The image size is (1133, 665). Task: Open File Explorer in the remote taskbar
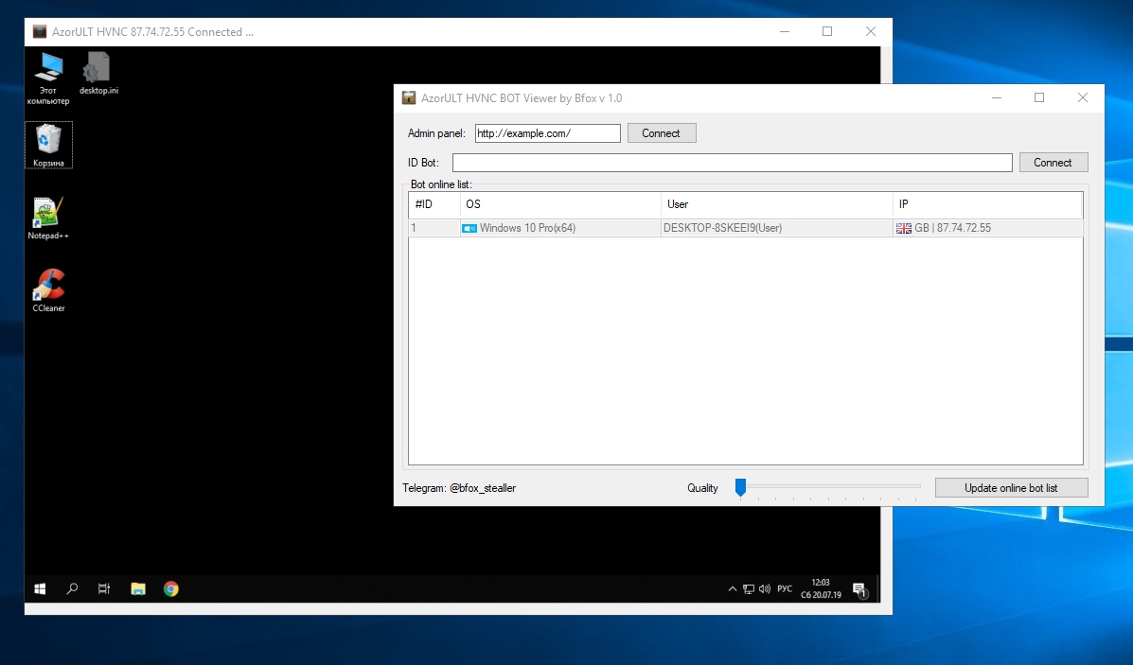click(x=137, y=588)
